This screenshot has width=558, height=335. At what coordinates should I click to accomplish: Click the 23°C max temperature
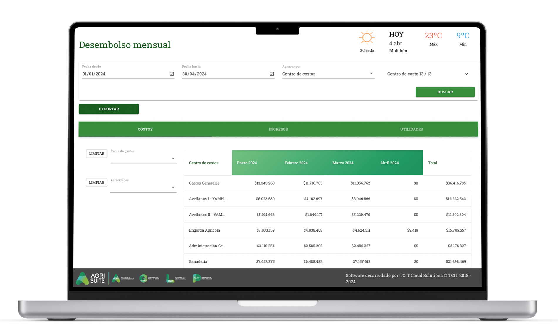pyautogui.click(x=433, y=35)
